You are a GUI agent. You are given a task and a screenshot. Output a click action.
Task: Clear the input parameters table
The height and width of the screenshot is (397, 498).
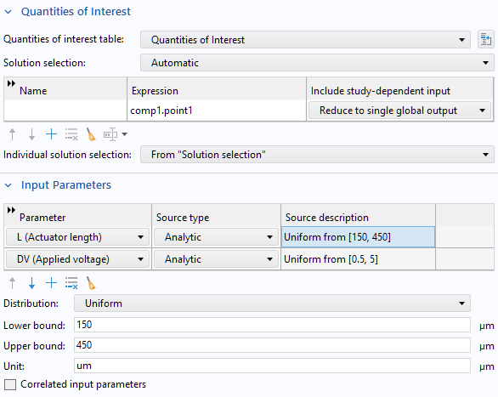[91, 283]
